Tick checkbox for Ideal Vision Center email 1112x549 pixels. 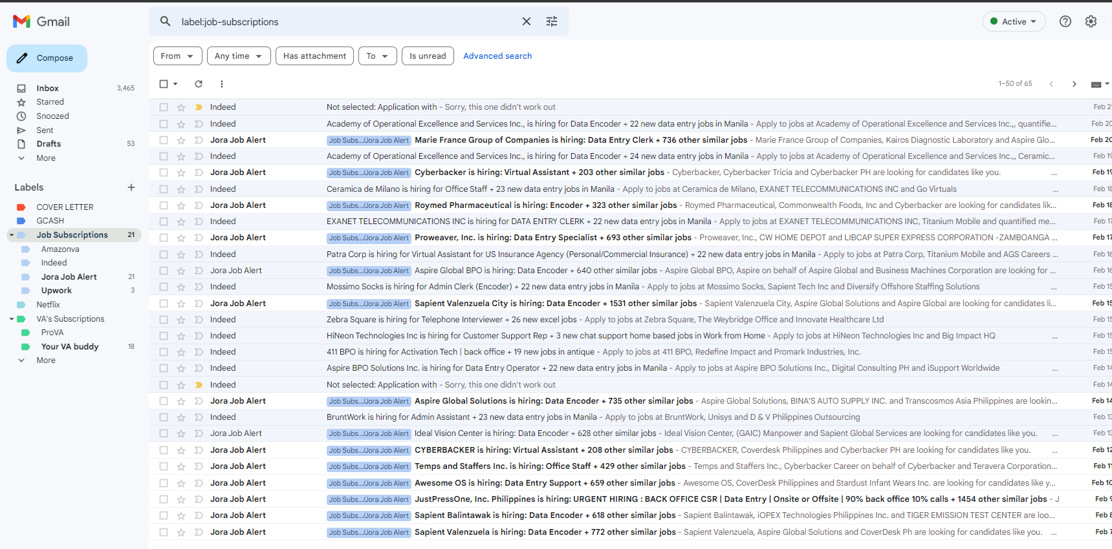click(164, 433)
